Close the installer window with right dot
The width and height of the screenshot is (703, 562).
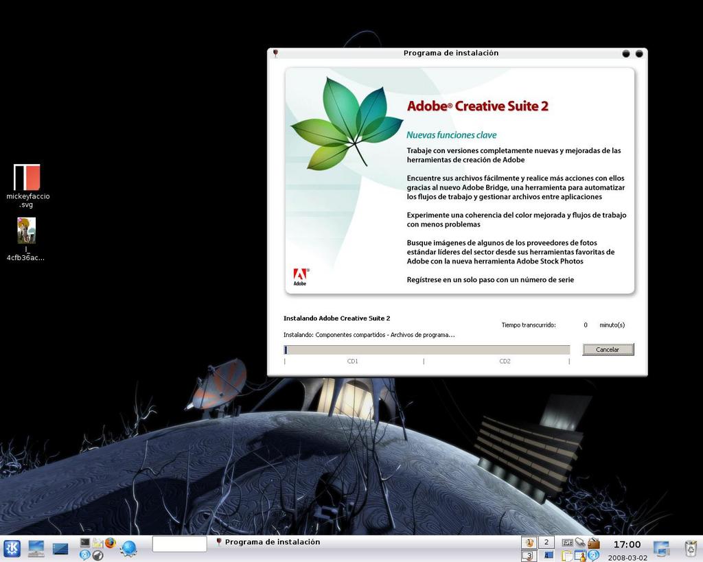click(x=639, y=54)
